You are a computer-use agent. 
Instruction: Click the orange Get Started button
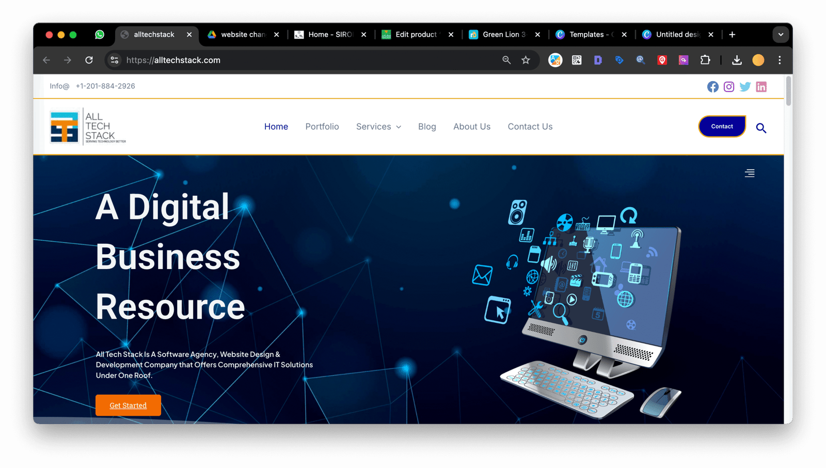(x=128, y=405)
